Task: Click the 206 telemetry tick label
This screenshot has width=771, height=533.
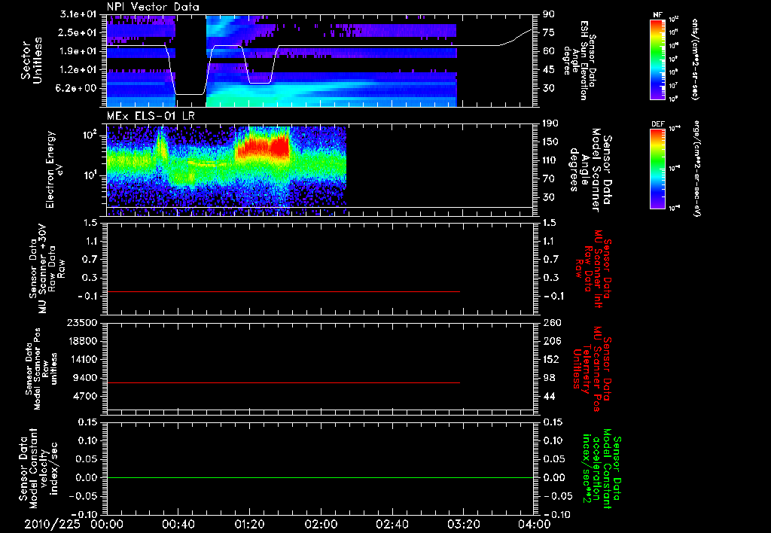Action: [x=551, y=341]
